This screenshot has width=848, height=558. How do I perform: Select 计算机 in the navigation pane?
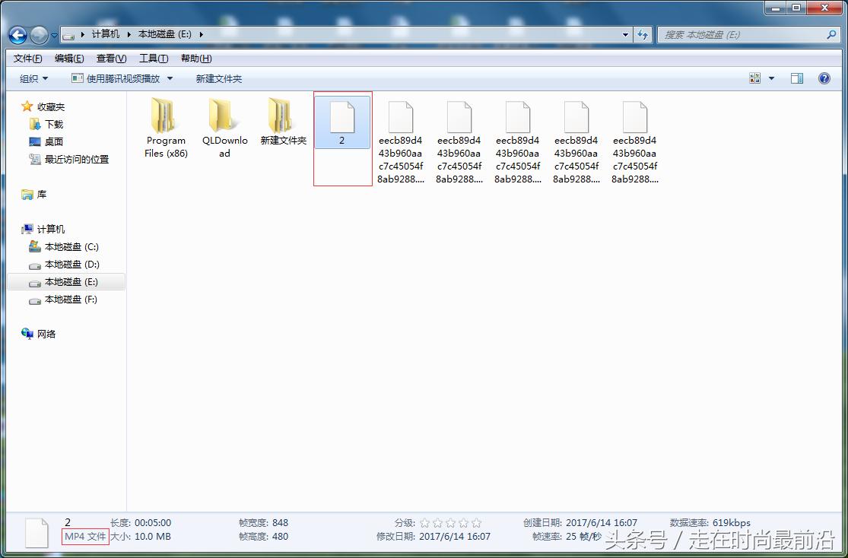(x=43, y=230)
